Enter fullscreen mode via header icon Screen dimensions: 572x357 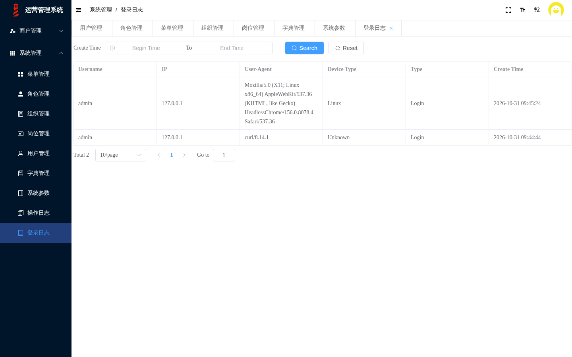tap(508, 10)
